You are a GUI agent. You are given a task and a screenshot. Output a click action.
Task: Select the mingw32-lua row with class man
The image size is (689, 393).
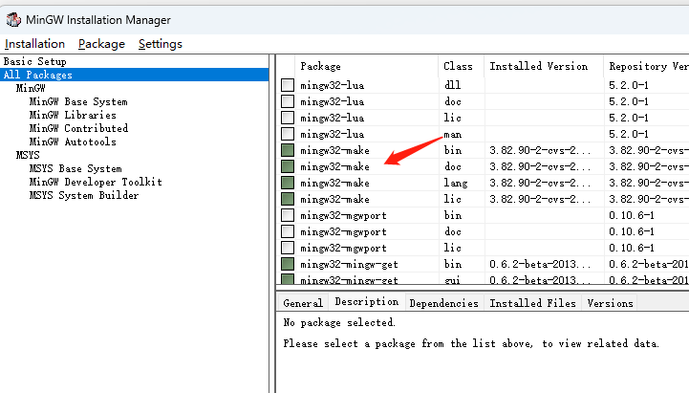484,134
